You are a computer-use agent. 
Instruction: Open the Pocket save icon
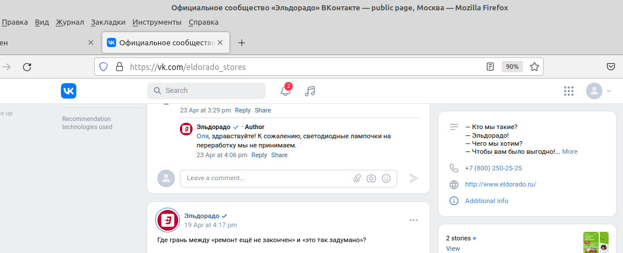coord(611,67)
